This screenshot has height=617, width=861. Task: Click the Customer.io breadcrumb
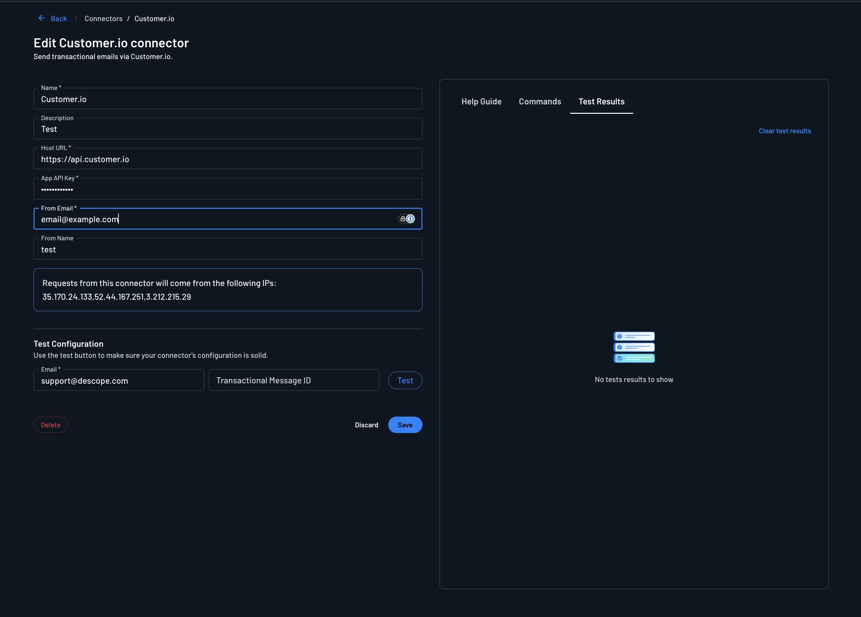[154, 18]
